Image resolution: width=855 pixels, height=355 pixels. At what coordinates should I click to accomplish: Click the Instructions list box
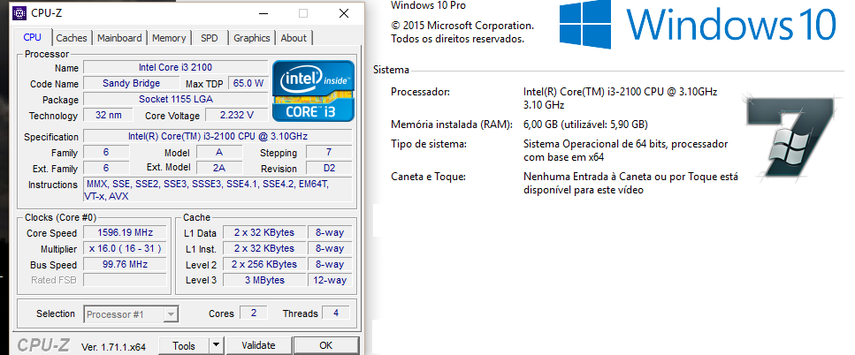(x=218, y=190)
